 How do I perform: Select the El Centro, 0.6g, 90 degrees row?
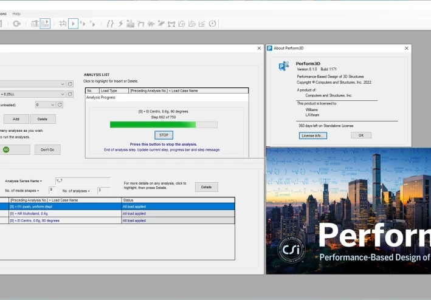click(117, 220)
